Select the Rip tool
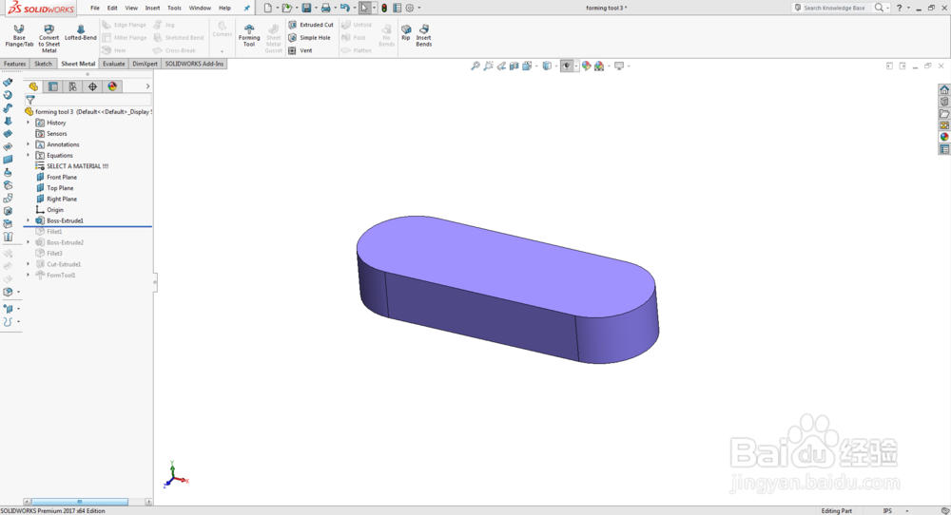951x515 pixels. pyautogui.click(x=406, y=32)
